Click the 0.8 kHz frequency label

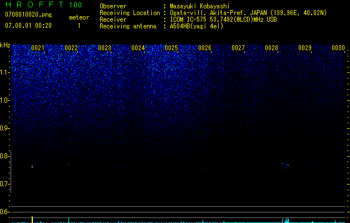(5, 156)
